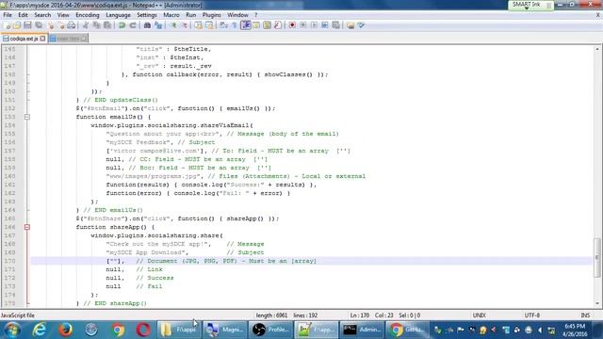
Task: Click the Replace toolbar icon
Action: coord(158,25)
